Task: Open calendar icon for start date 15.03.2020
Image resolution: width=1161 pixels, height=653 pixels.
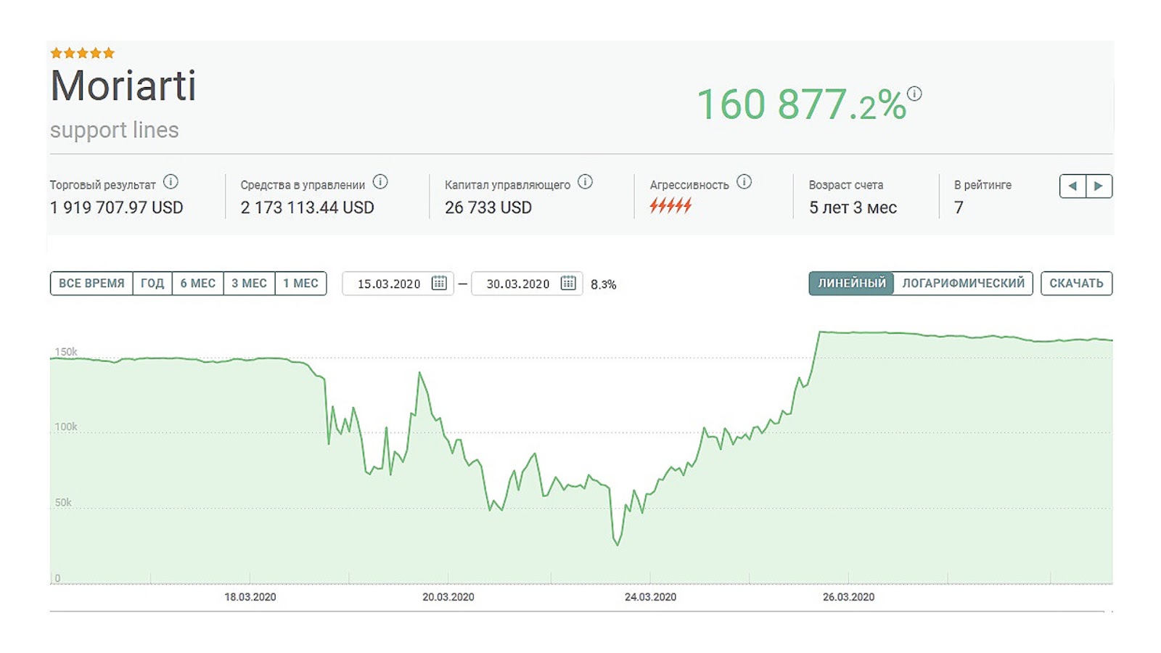Action: 439,283
